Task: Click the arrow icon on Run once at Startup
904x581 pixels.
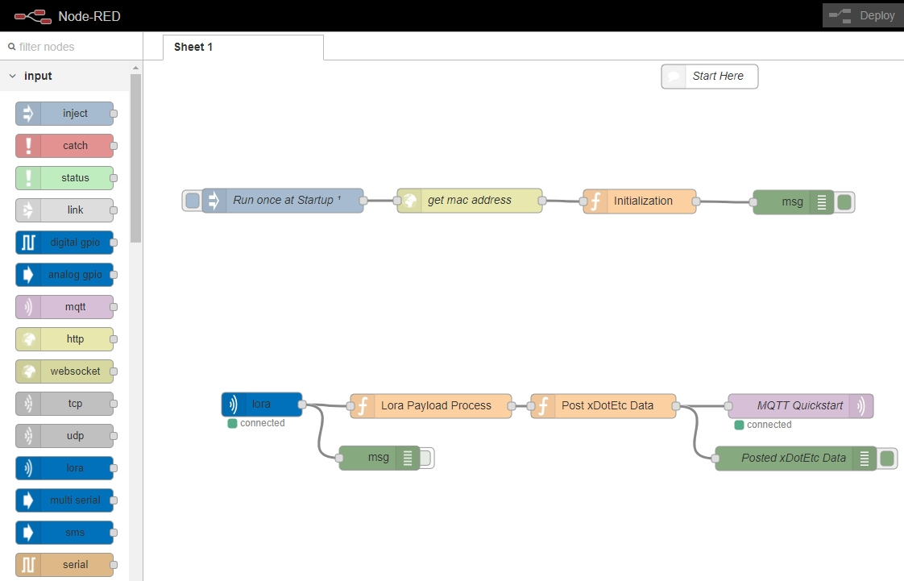Action: click(214, 201)
